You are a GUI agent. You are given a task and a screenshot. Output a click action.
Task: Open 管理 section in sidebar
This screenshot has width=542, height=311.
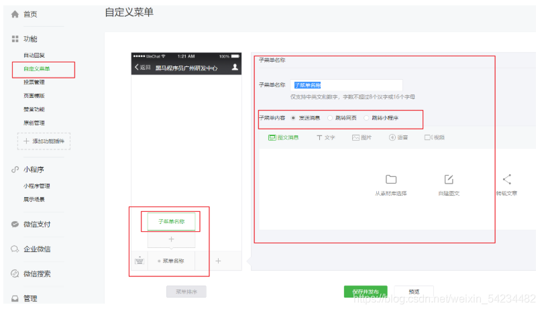point(30,298)
